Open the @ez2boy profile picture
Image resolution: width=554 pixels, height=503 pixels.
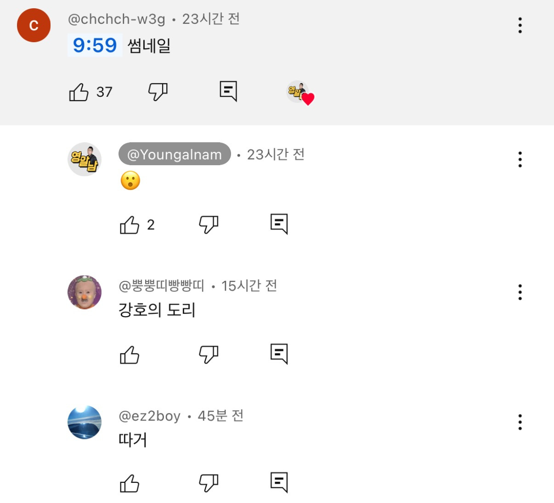point(85,422)
